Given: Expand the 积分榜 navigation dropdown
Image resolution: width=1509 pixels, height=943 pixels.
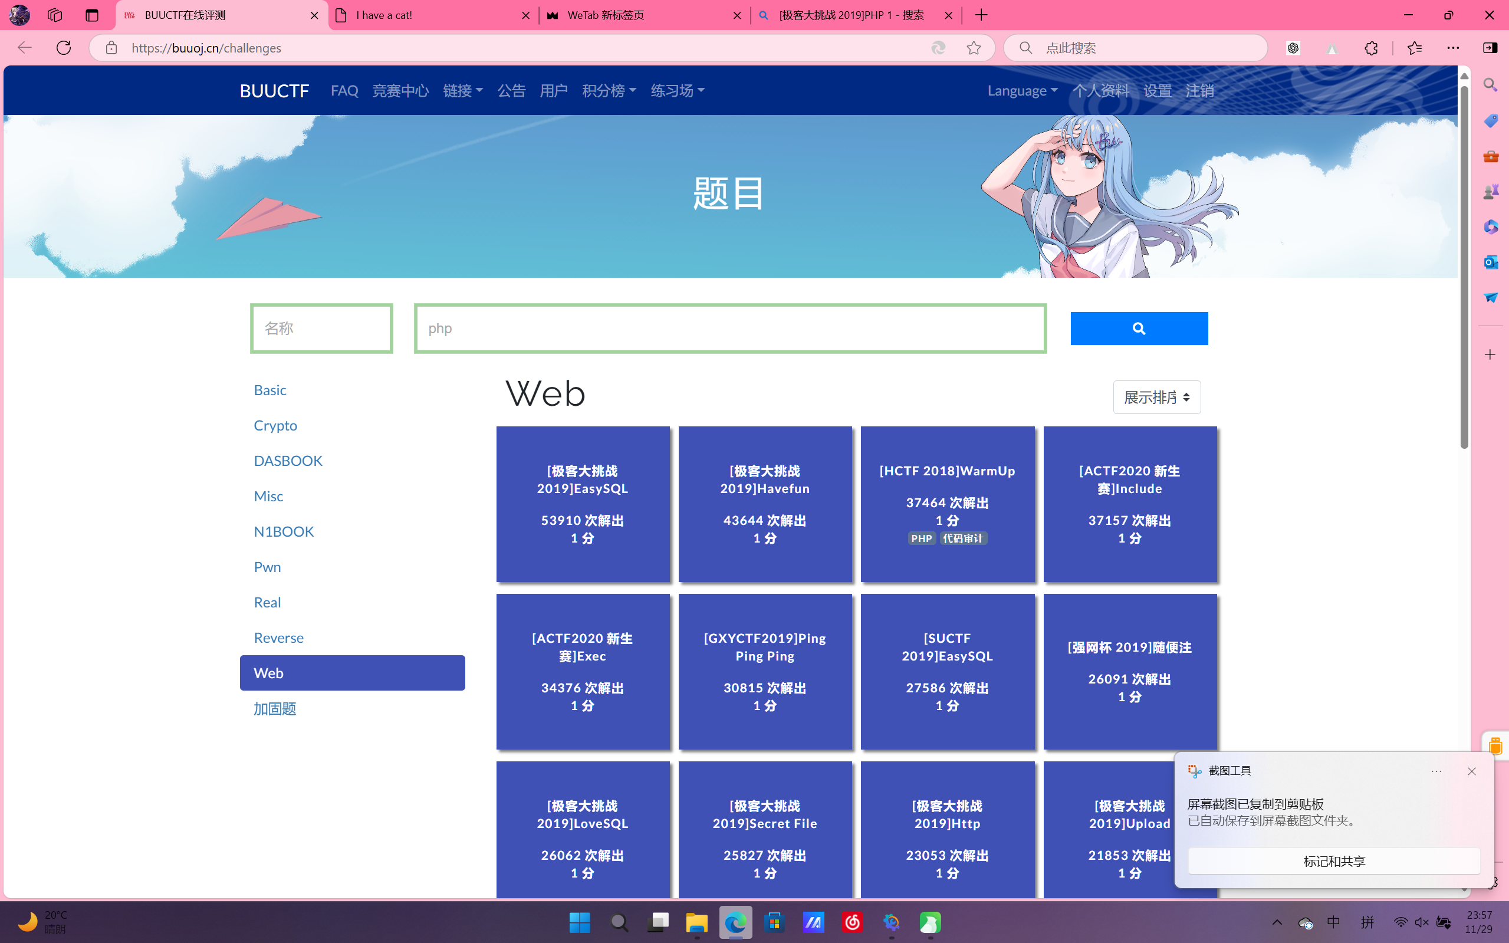Looking at the screenshot, I should point(609,90).
